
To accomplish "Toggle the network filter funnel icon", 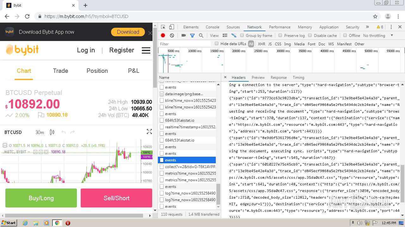I will click(x=192, y=36).
